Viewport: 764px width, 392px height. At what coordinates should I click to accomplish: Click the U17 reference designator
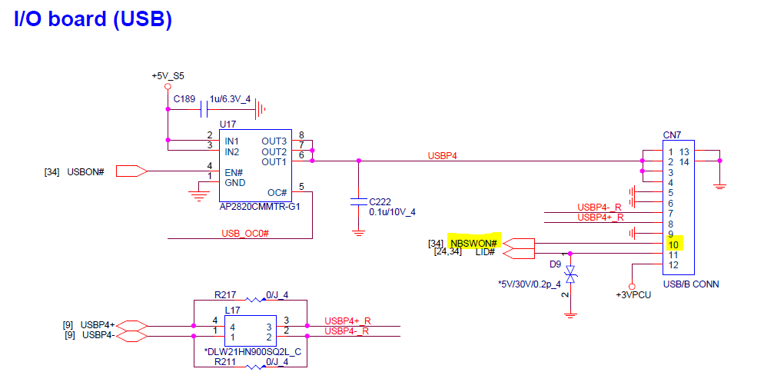coord(228,125)
